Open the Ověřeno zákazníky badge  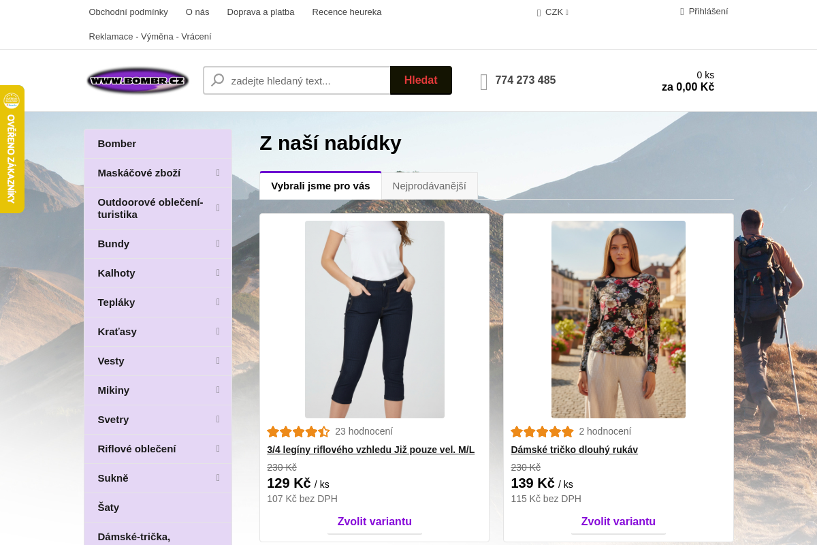coord(12,149)
